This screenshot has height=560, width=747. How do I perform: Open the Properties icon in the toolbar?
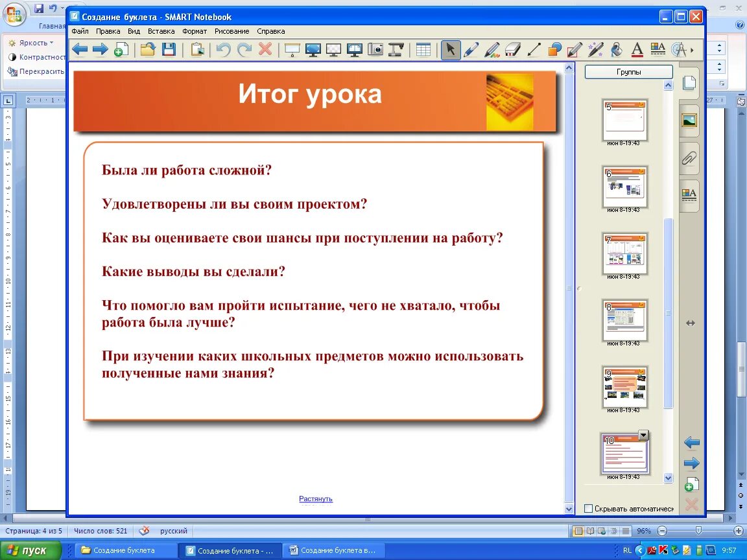pyautogui.click(x=658, y=49)
